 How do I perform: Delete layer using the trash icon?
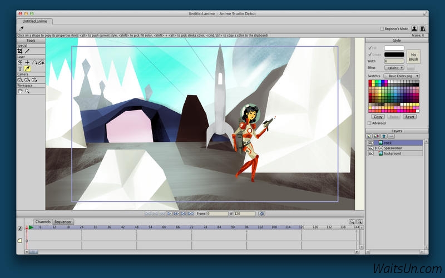point(384,136)
